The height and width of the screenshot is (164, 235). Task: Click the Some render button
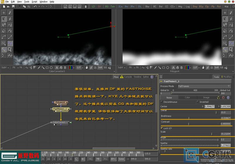coord(121,159)
